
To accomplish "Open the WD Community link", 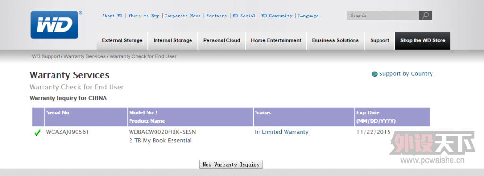I will click(277, 16).
